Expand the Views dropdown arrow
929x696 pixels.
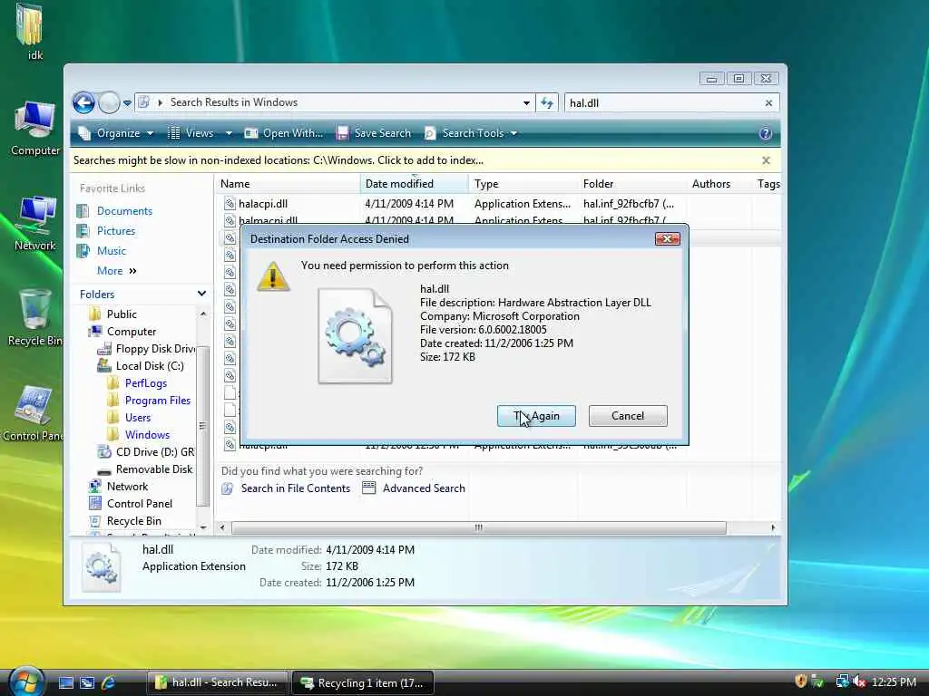point(229,133)
